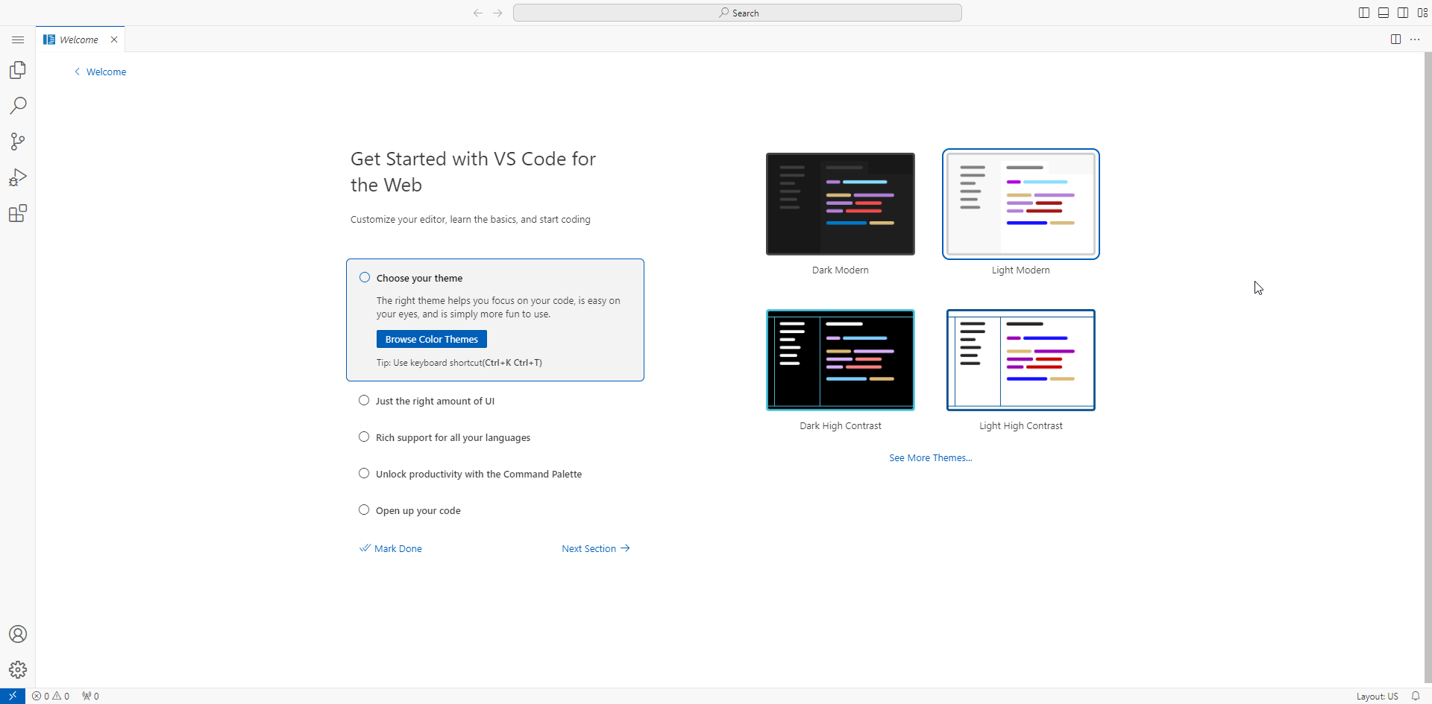Click the notifications bell in status bar
This screenshot has width=1432, height=704.
click(x=1415, y=696)
